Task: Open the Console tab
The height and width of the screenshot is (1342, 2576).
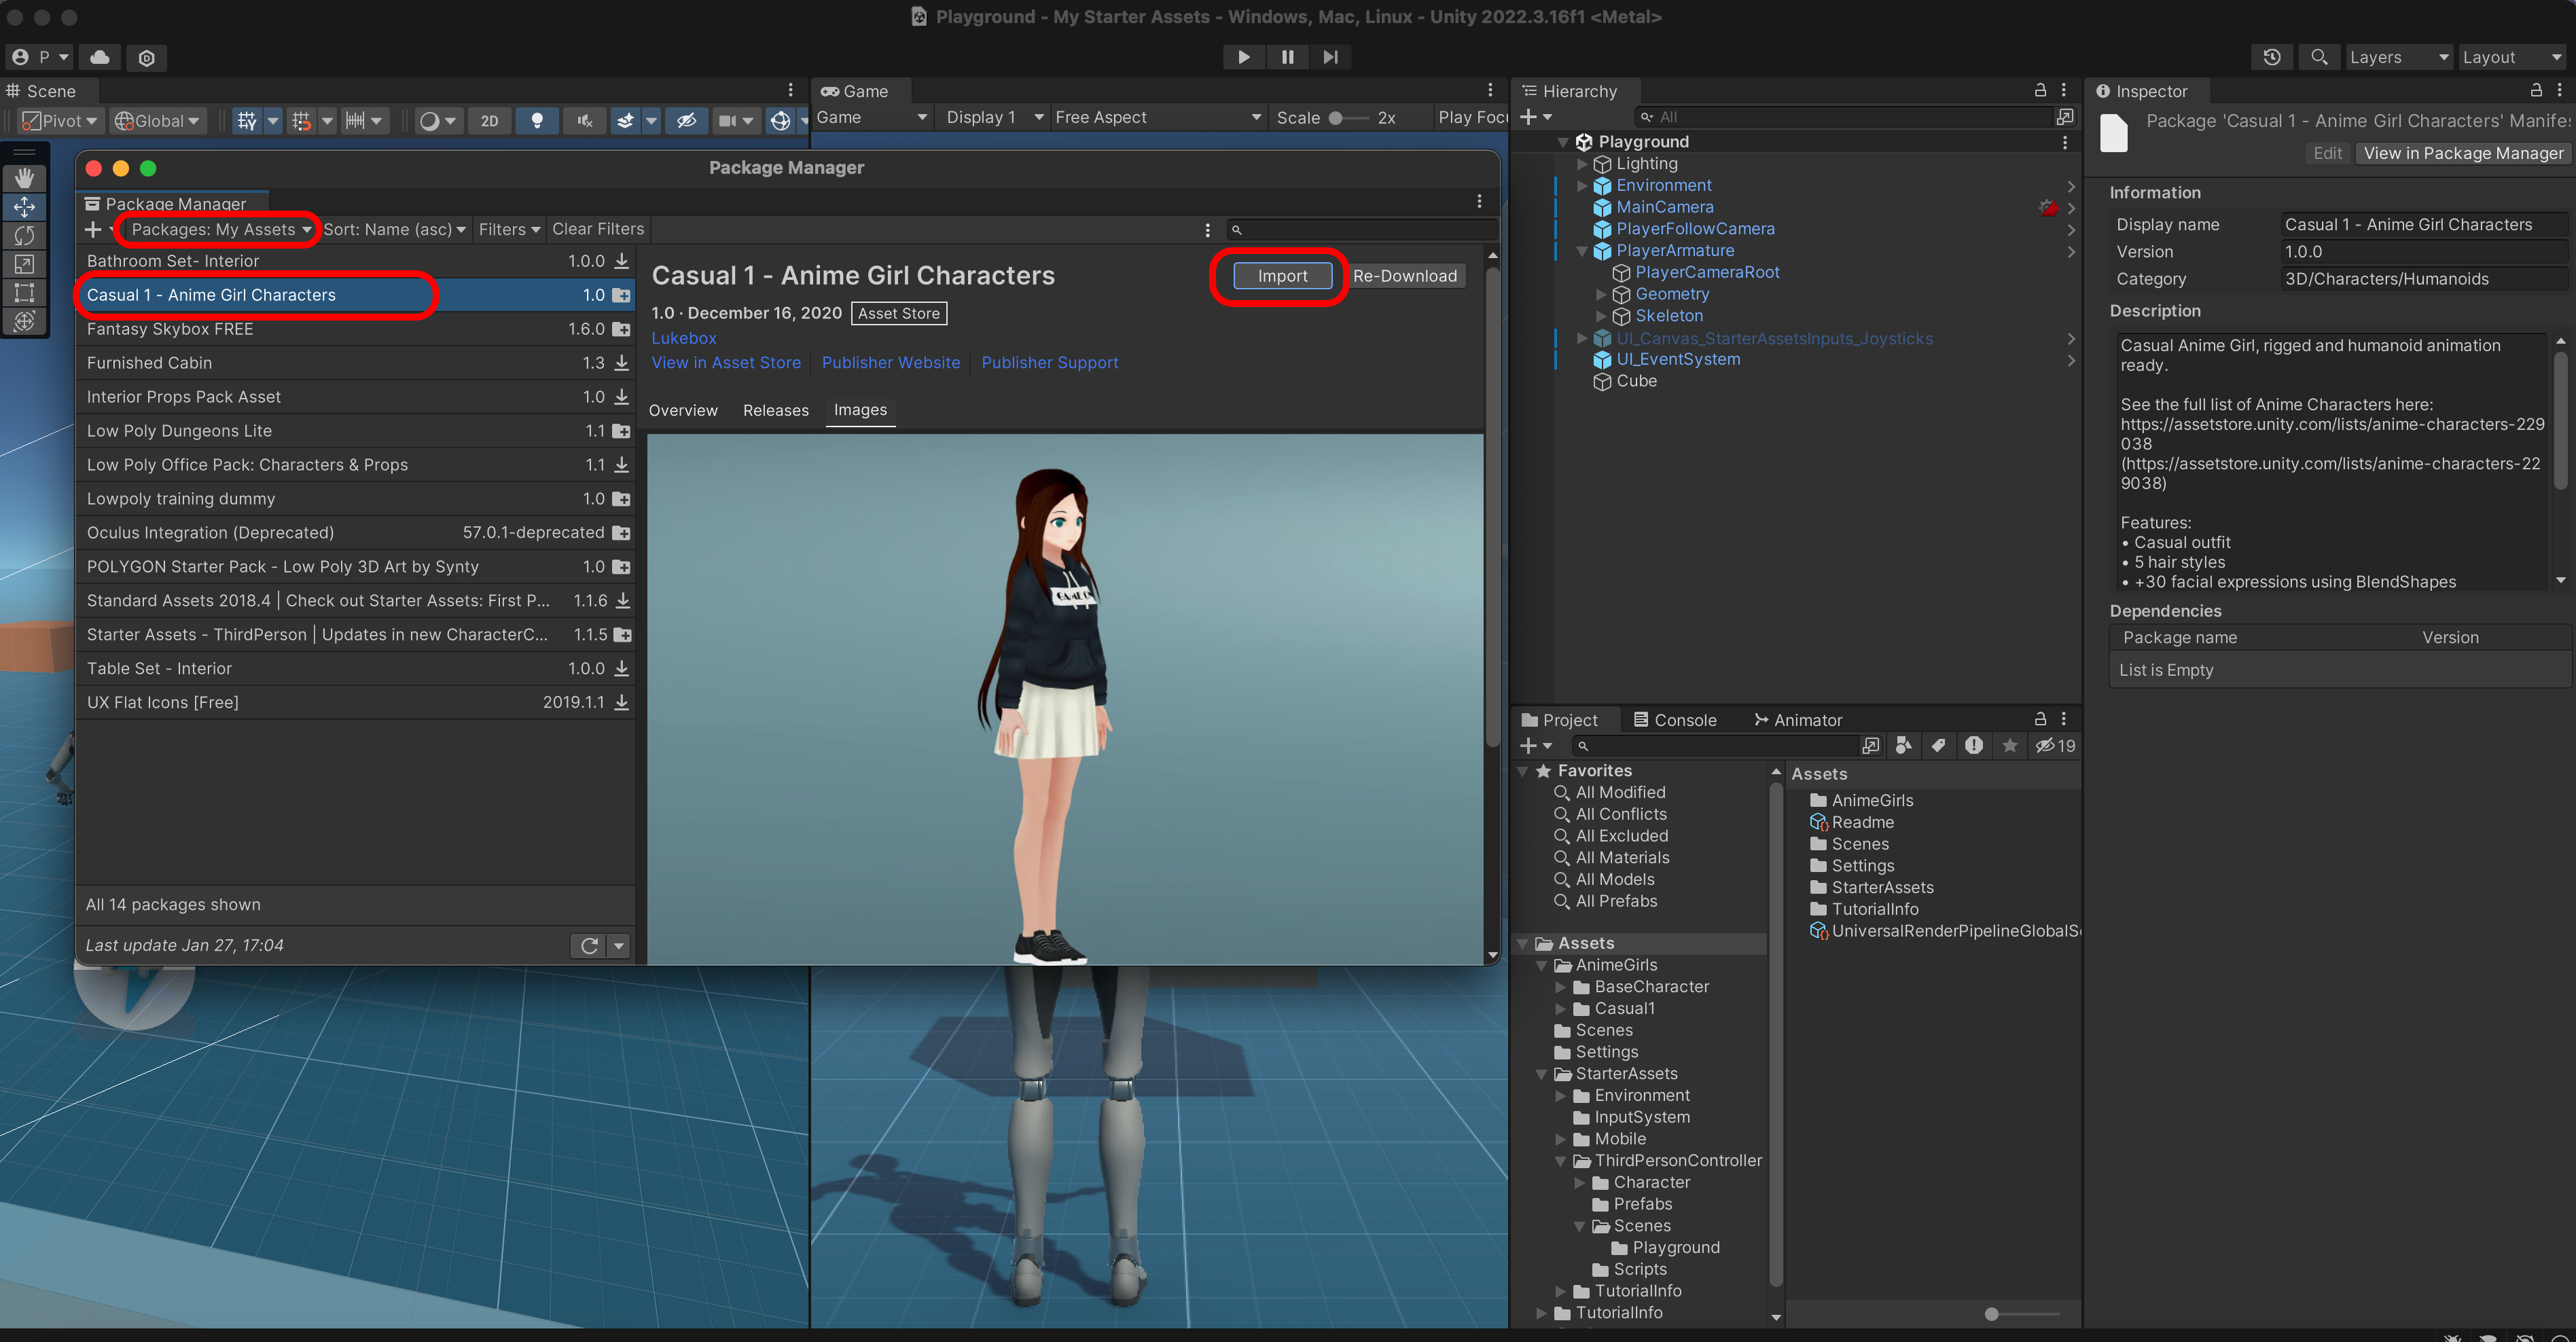Action: [x=1674, y=720]
